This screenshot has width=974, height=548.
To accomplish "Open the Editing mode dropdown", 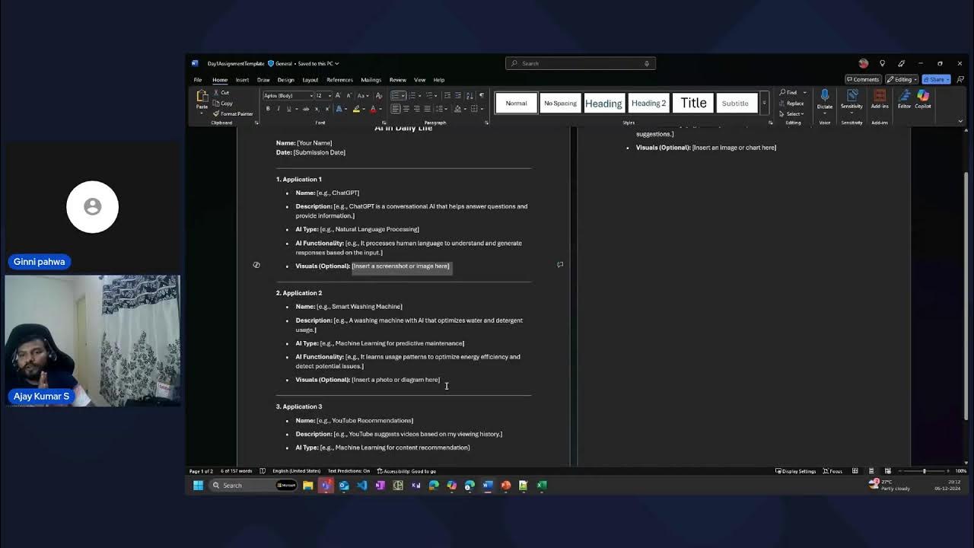I will click(x=902, y=79).
